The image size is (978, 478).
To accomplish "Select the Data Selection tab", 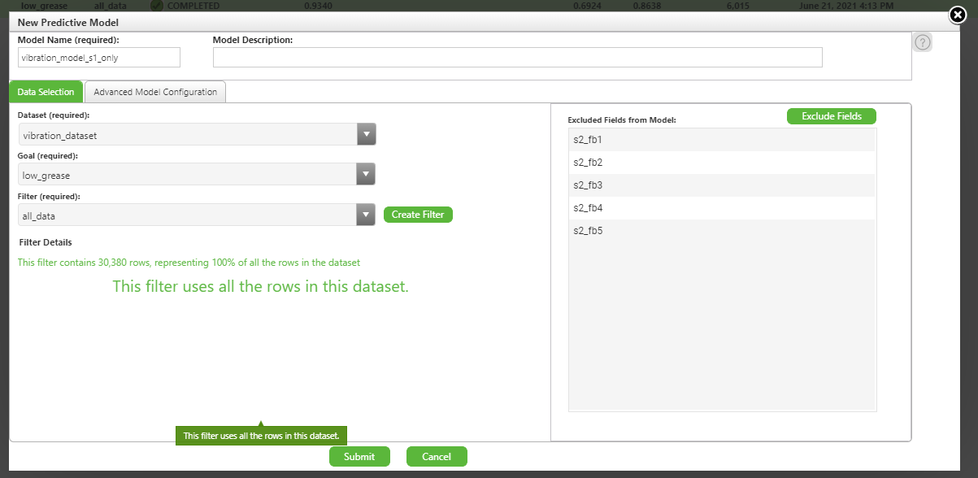I will 45,91.
